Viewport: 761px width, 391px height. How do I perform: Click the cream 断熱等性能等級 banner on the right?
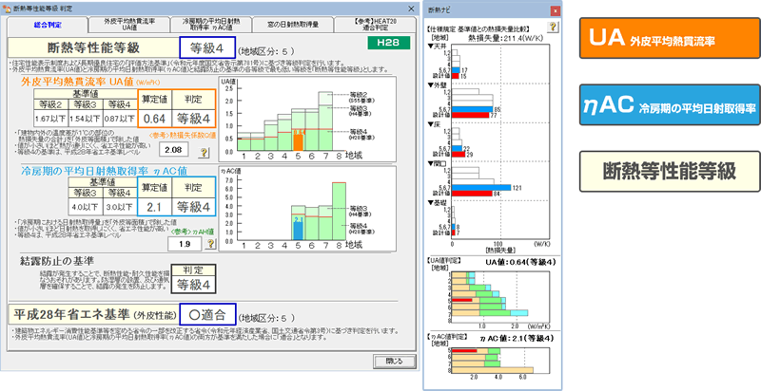tap(670, 172)
